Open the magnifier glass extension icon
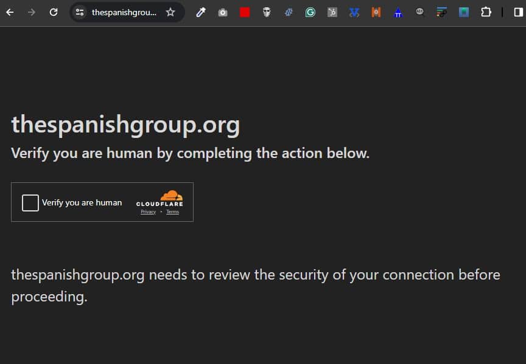The image size is (526, 364). point(419,12)
